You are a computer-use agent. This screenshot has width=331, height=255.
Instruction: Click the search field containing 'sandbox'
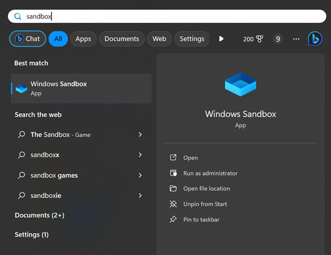(x=167, y=16)
